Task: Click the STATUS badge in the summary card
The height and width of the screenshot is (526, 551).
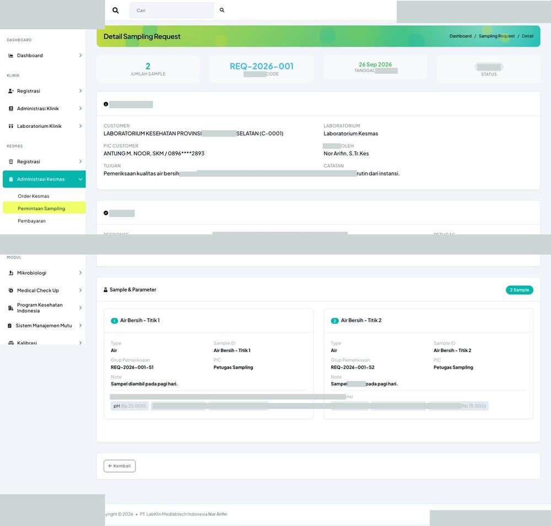Action: click(x=489, y=67)
